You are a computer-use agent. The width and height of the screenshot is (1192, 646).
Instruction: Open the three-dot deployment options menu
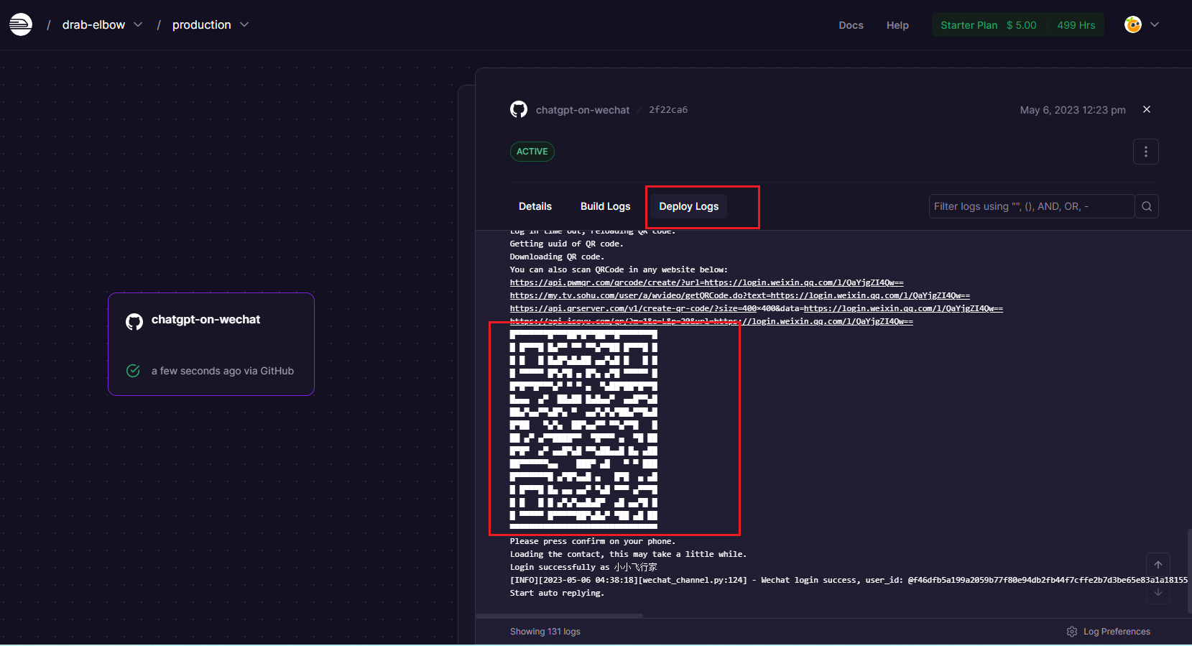pyautogui.click(x=1146, y=152)
